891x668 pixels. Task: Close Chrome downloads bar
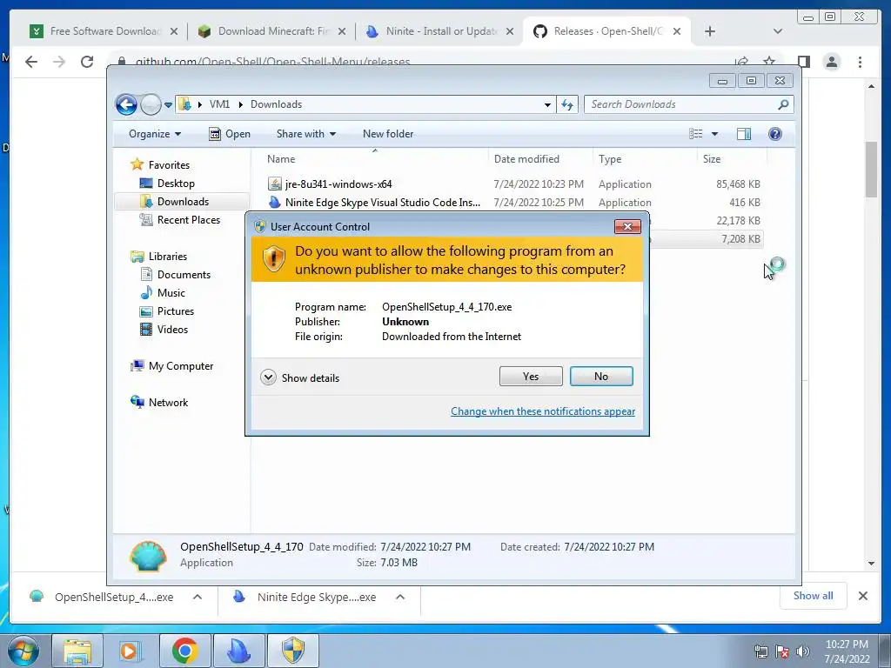tap(862, 596)
